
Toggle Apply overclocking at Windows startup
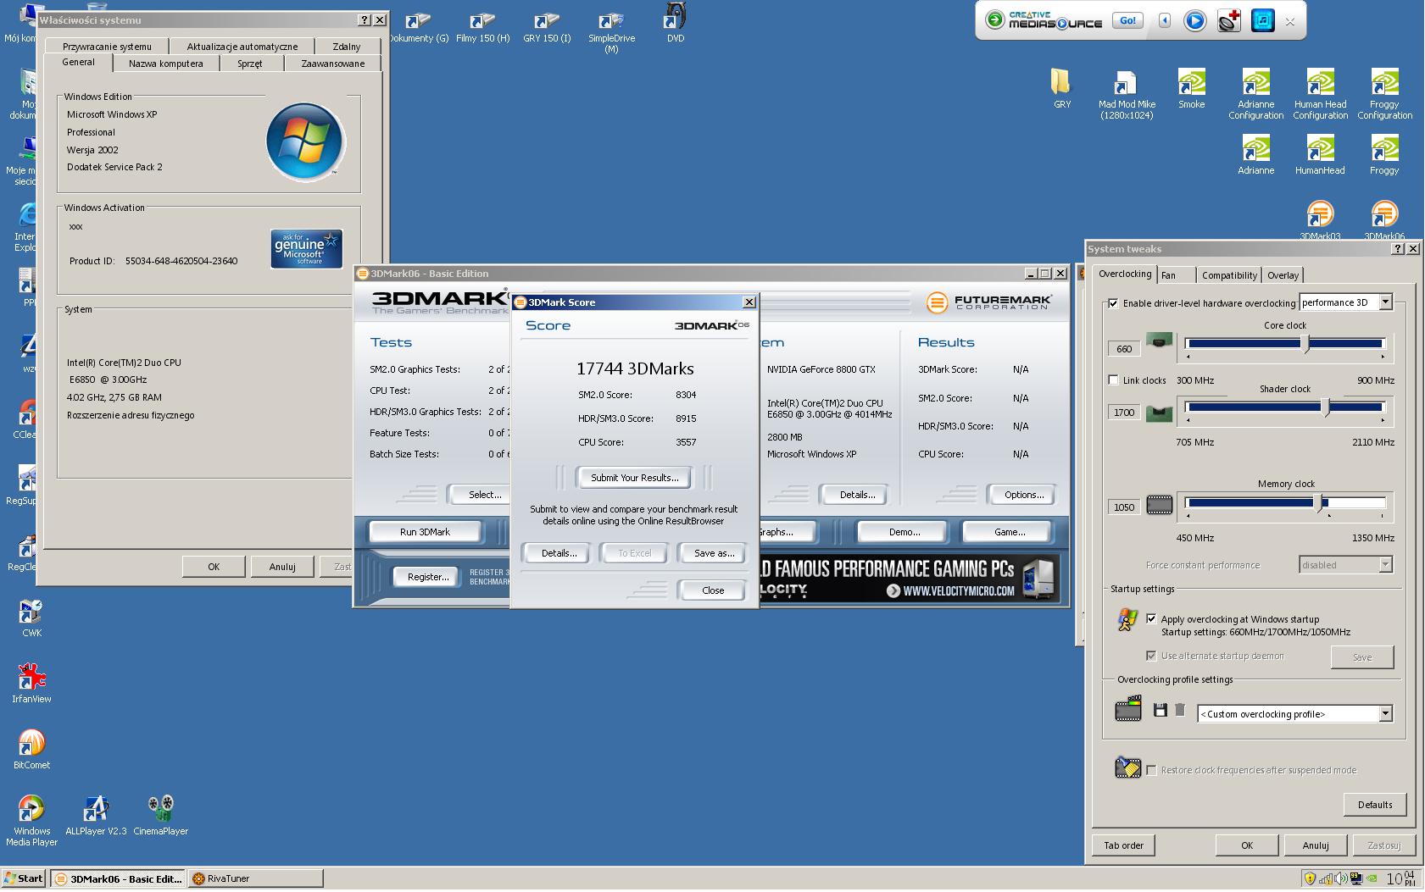pos(1150,618)
